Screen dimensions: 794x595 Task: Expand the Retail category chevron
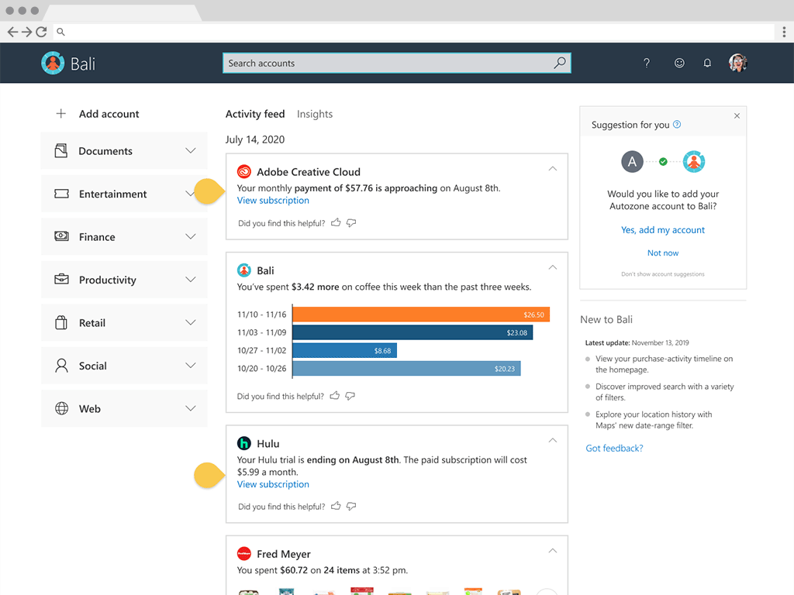click(x=191, y=322)
